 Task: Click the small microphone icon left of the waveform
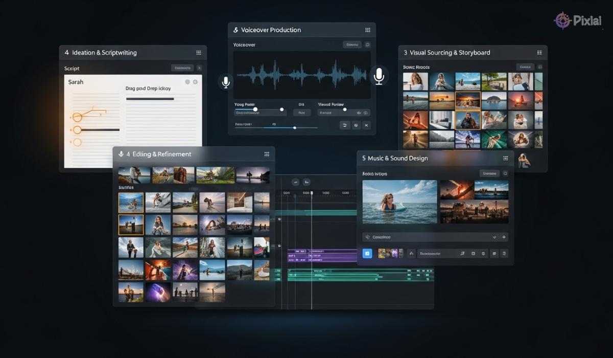pyautogui.click(x=226, y=82)
